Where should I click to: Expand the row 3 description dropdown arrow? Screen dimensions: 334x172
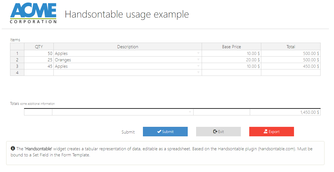[198, 66]
